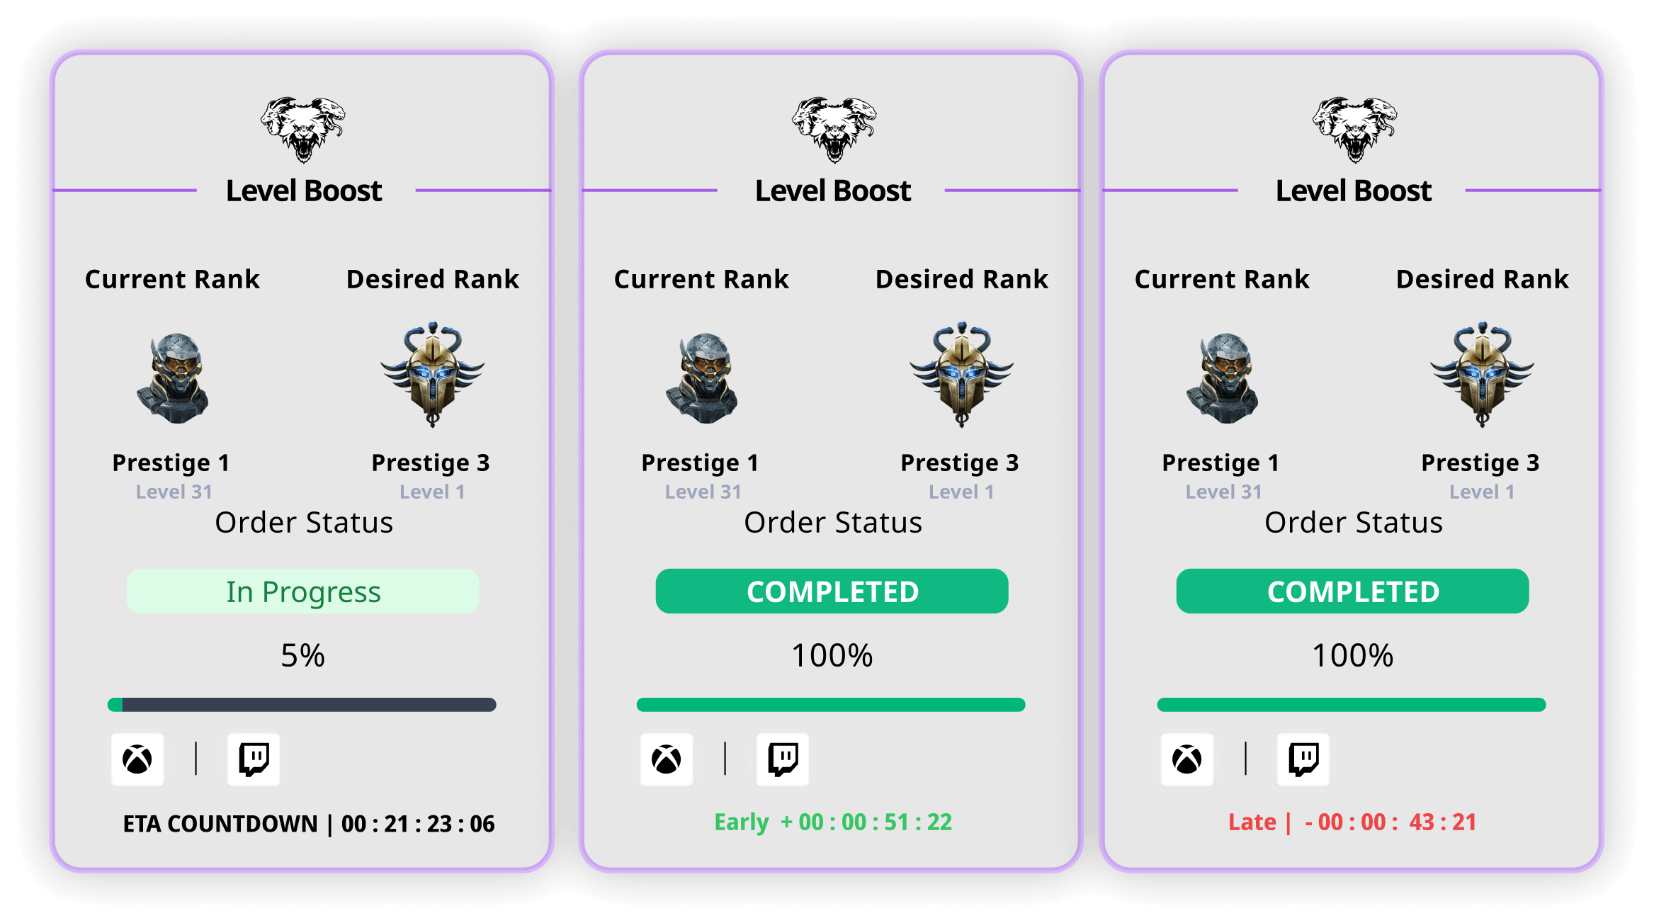Screen dimensions: 1654x923
Task: Open the Current Rank selector on middle card
Action: point(701,279)
